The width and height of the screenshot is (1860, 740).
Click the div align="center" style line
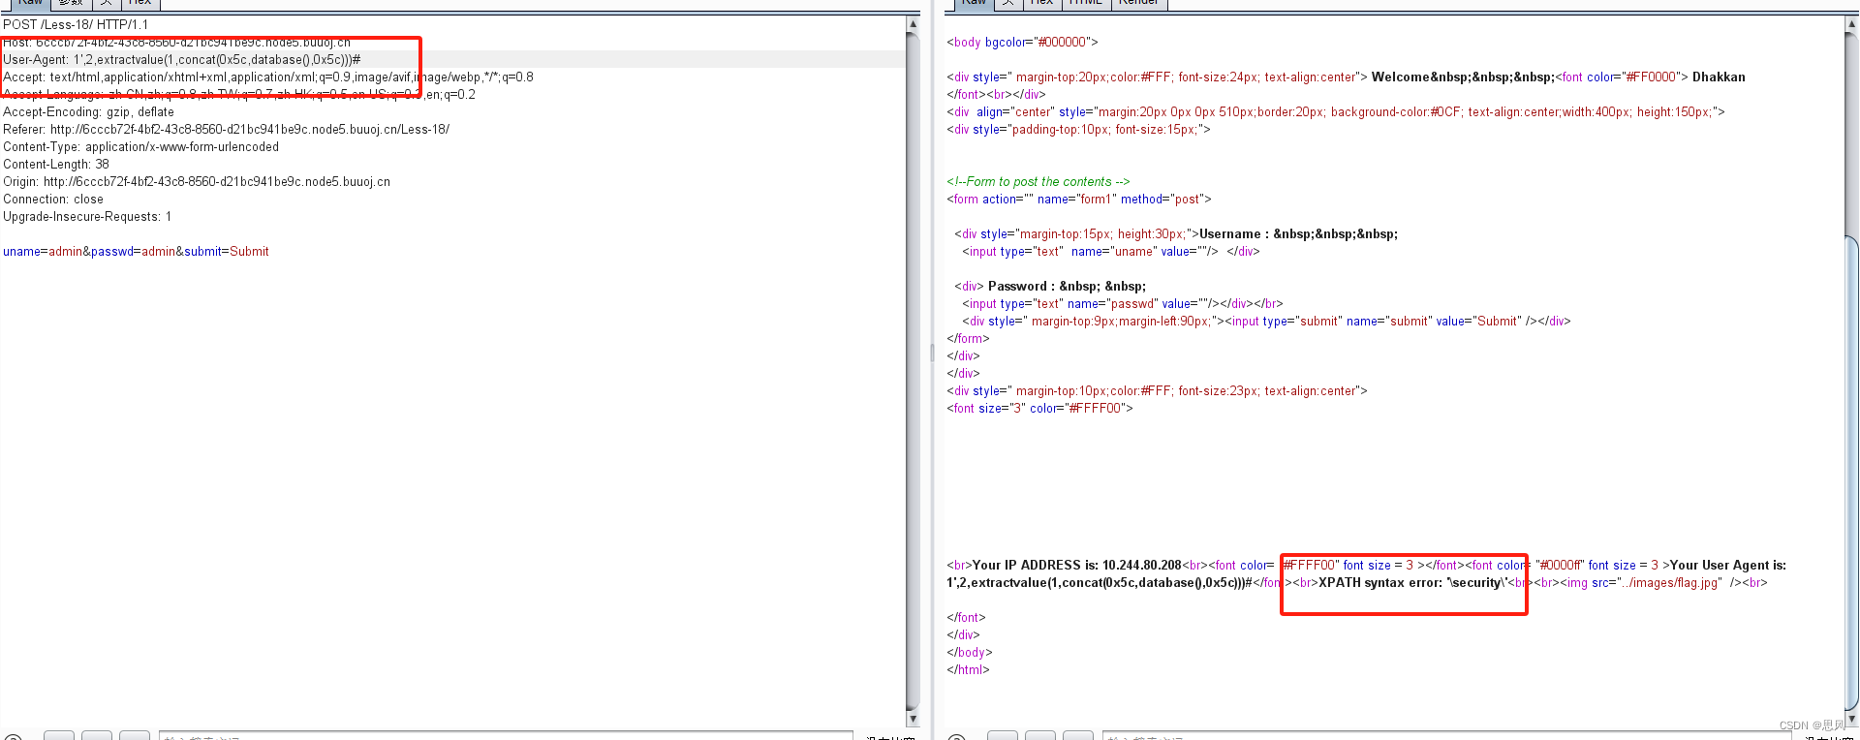pyautogui.click(x=1335, y=111)
